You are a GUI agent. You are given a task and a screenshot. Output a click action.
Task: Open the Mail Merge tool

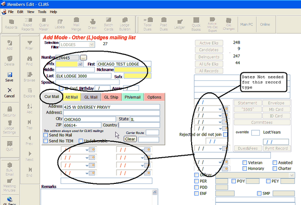coord(76,23)
